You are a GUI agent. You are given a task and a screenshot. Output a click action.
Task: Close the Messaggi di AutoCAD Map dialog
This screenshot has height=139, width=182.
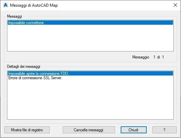click(175, 5)
